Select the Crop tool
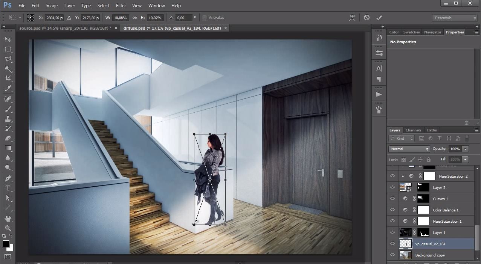481x264 pixels. click(x=8, y=78)
